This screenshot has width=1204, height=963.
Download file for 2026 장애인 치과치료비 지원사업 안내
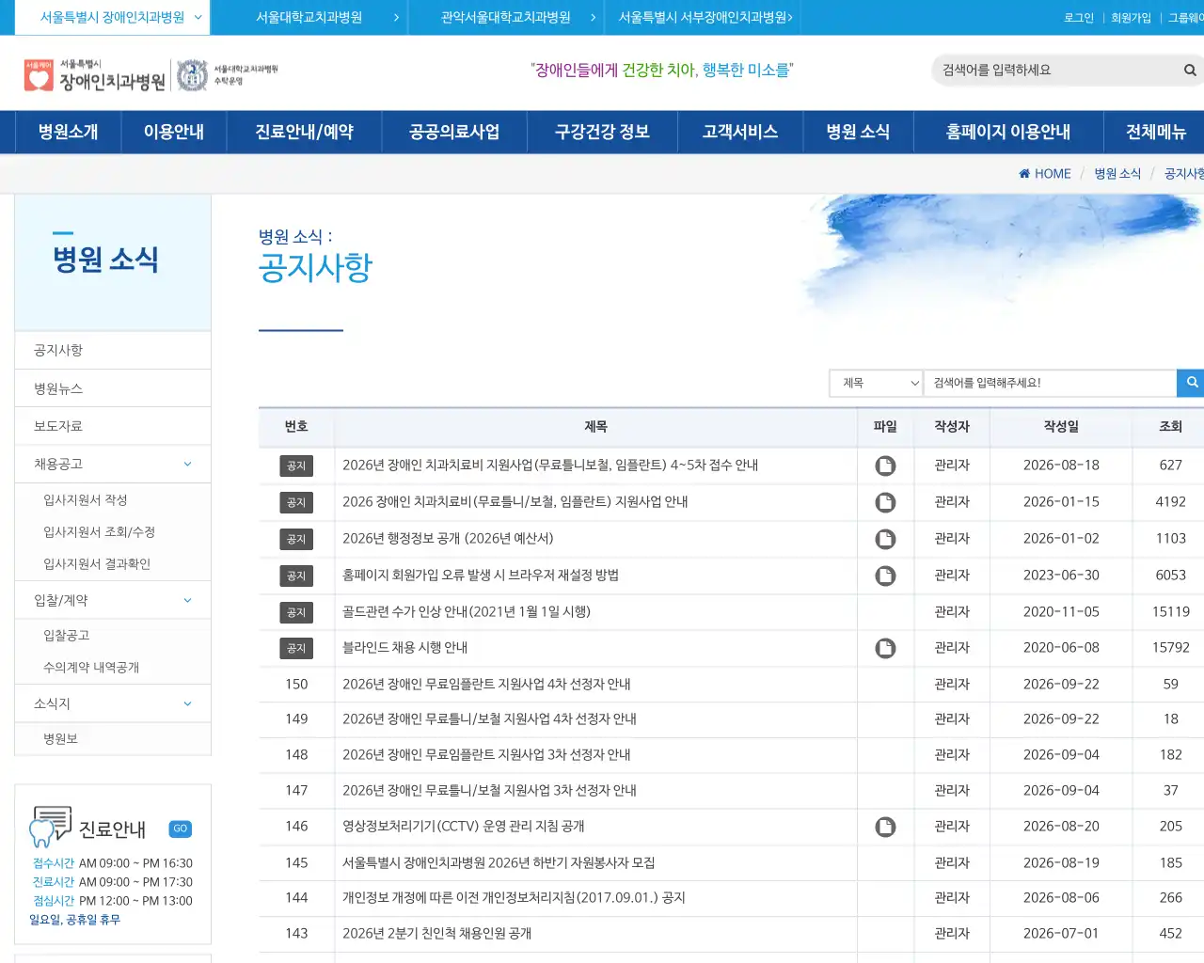coord(885,502)
